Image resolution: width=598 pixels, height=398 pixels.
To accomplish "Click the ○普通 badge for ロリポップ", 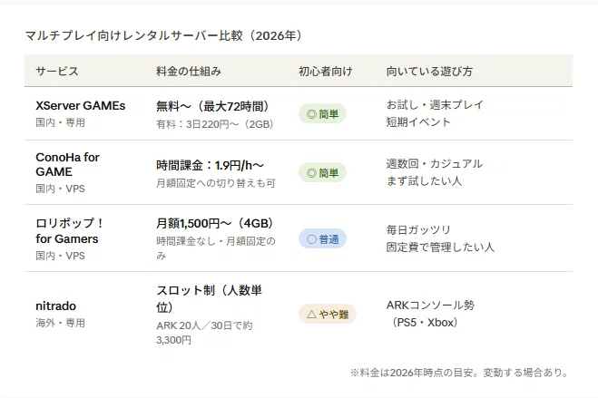I will [x=322, y=238].
